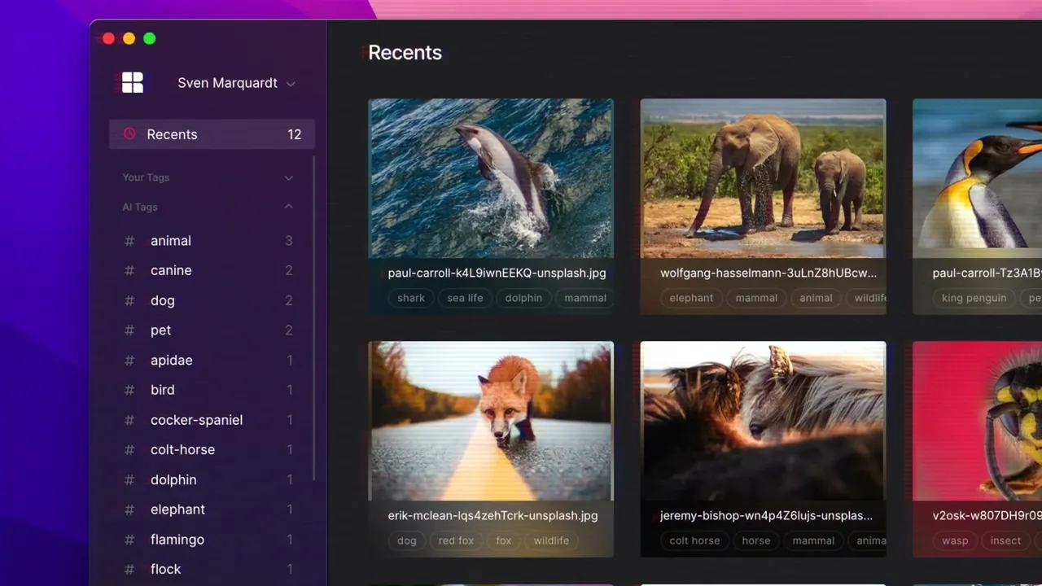Open the wasp photo thumbnail
This screenshot has width=1042, height=586.
(977, 421)
